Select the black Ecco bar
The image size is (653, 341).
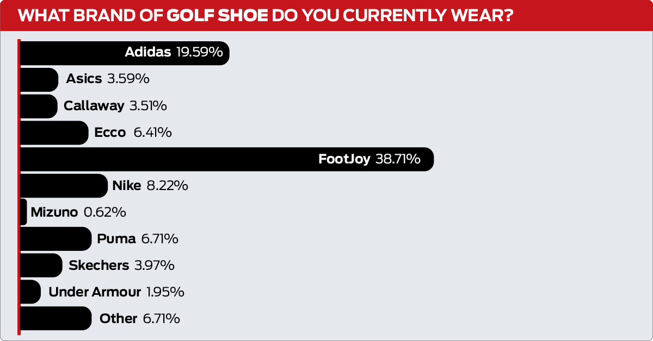pyautogui.click(x=54, y=132)
